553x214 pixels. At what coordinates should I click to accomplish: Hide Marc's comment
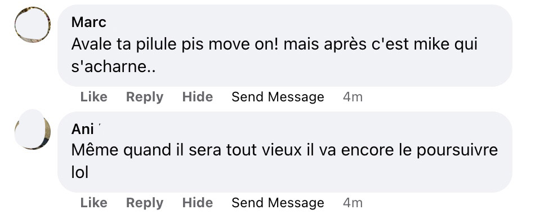pyautogui.click(x=198, y=97)
